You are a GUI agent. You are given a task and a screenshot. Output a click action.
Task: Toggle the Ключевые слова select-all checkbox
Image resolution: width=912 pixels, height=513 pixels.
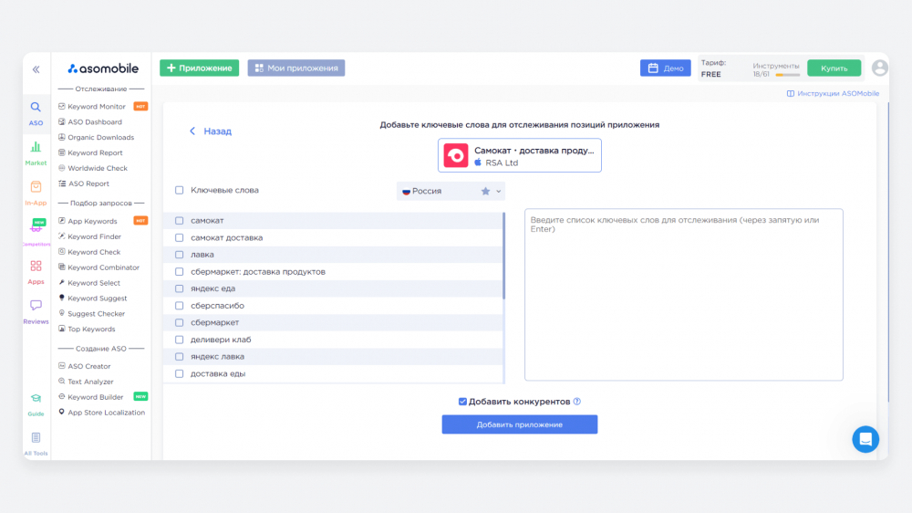pyautogui.click(x=179, y=191)
